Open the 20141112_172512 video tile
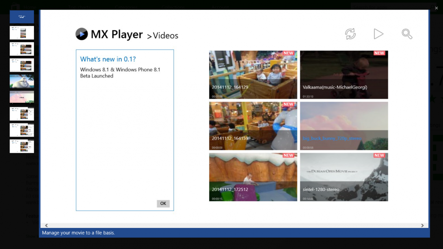The height and width of the screenshot is (249, 443). pos(253,177)
